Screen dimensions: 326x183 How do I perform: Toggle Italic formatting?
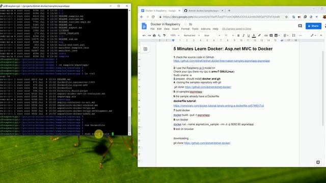243,36
